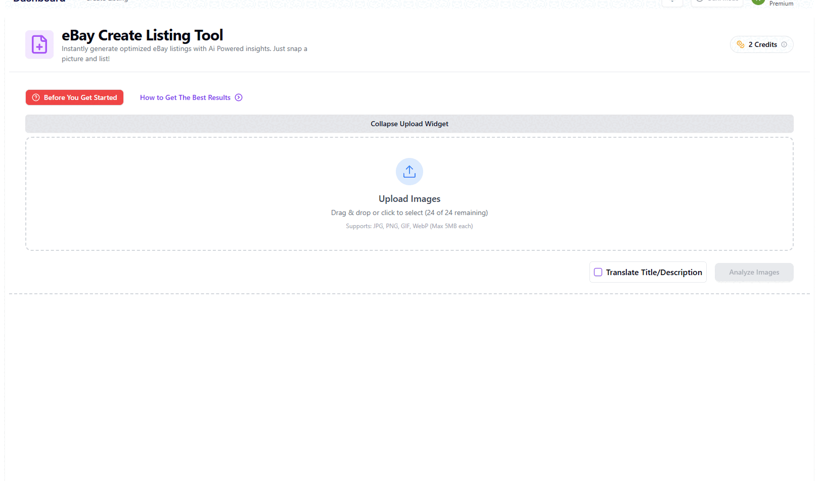Click the purple new-listing document icon
Image resolution: width=822 pixels, height=481 pixels.
39,44
